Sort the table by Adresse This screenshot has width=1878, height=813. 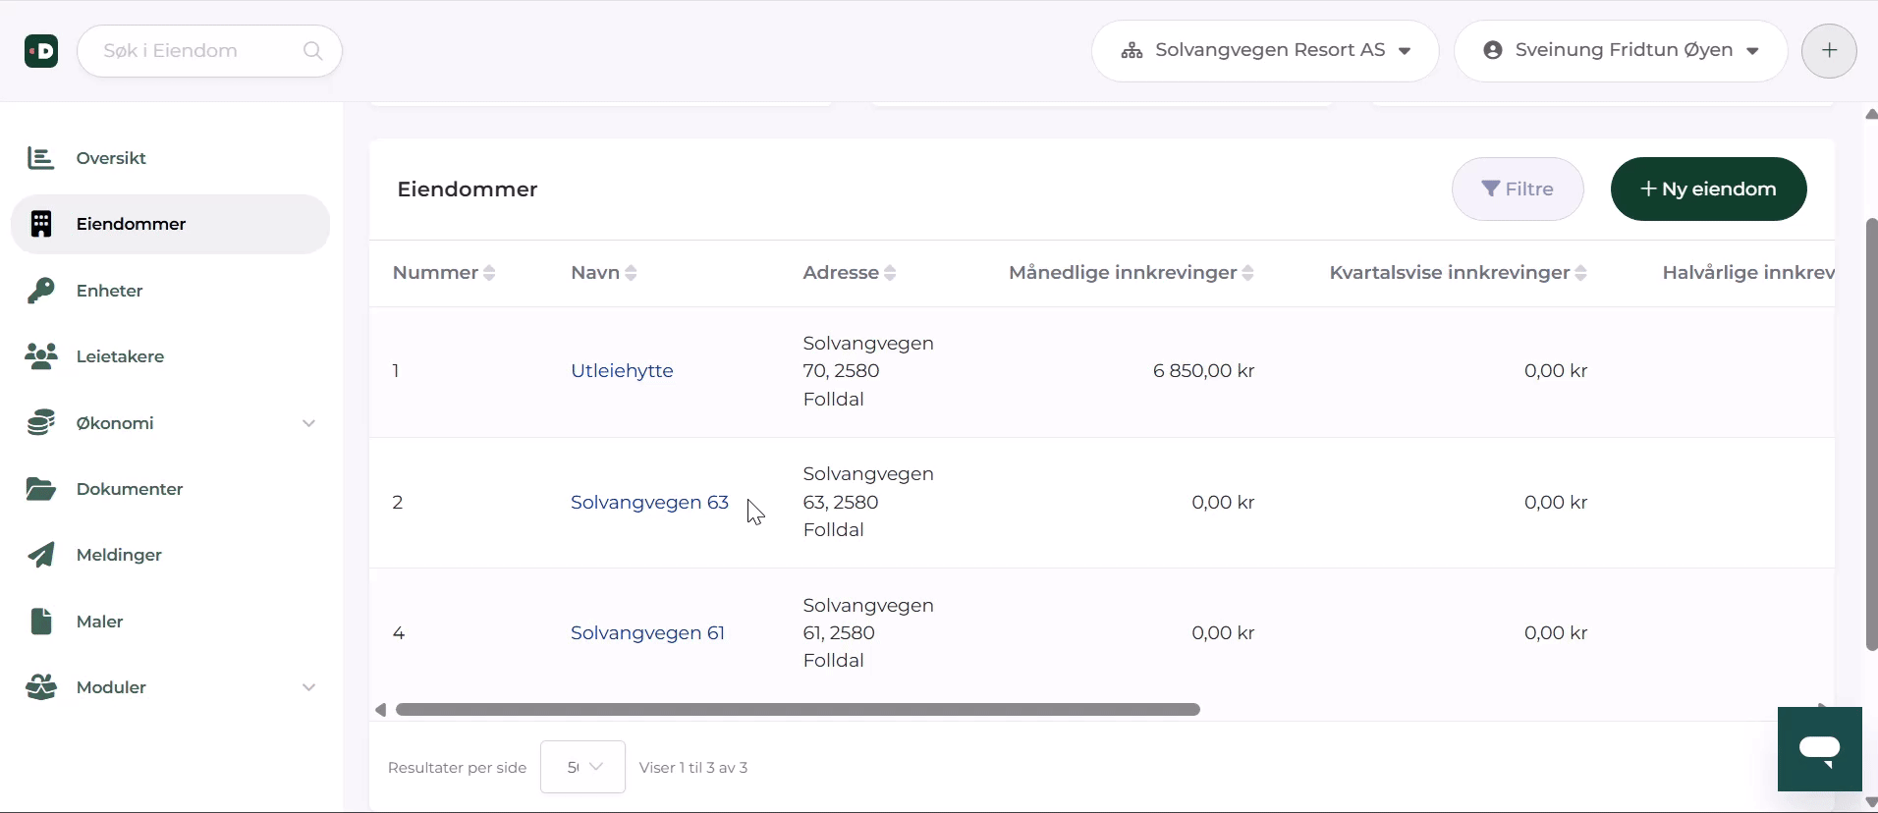pyautogui.click(x=850, y=273)
